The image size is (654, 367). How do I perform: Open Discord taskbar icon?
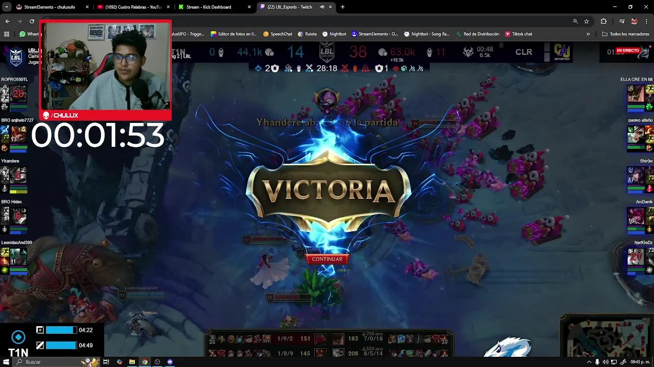(x=170, y=362)
